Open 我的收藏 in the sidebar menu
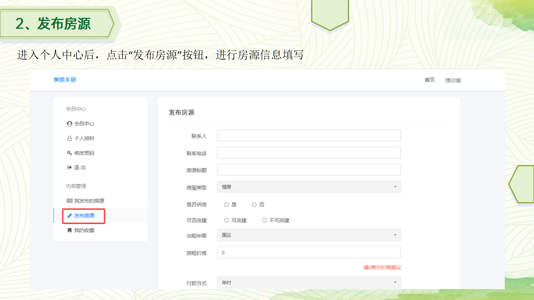This screenshot has height=300, width=534. pyautogui.click(x=84, y=230)
